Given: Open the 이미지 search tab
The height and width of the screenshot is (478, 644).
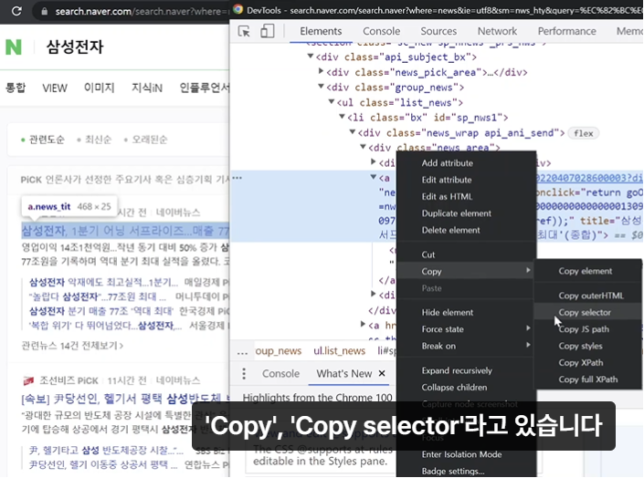Looking at the screenshot, I should pyautogui.click(x=99, y=88).
